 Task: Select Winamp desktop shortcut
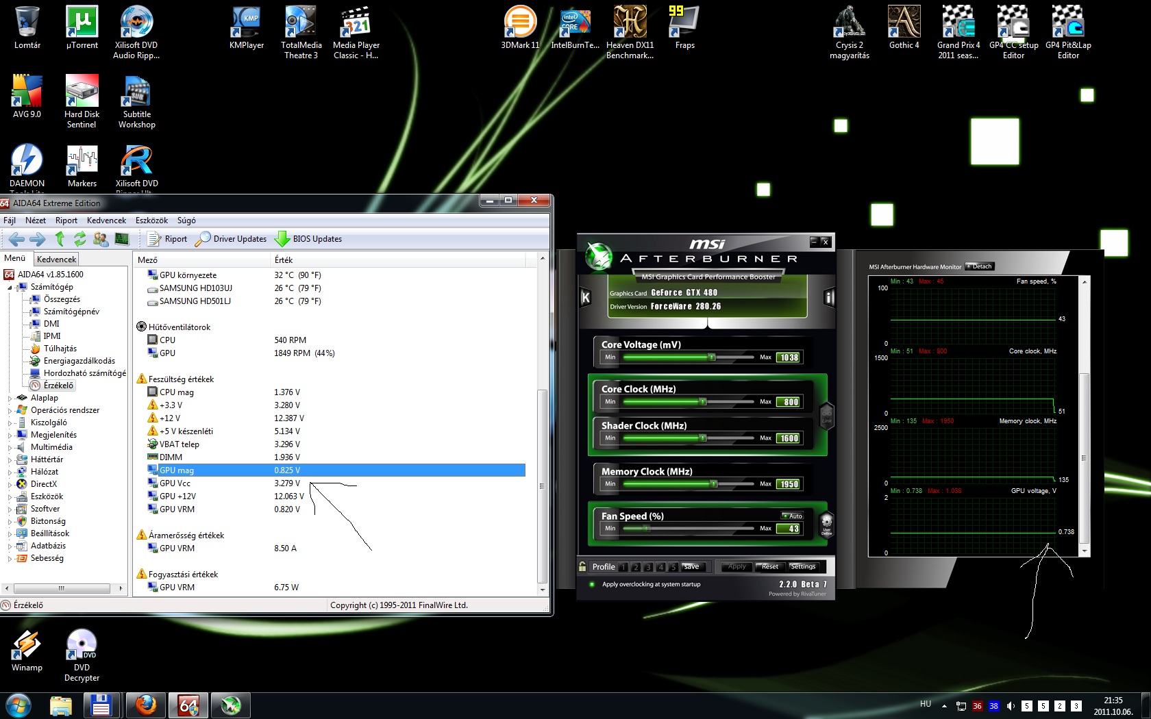27,651
